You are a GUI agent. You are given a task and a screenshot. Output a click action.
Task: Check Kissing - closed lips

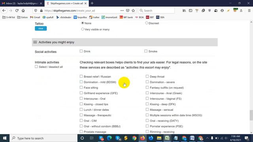coord(81,104)
